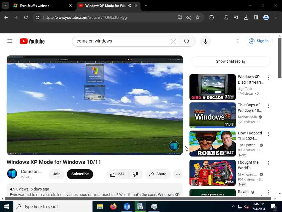Submit search with magnifying glass button
Image resolution: width=282 pixels, height=212 pixels.
click(x=187, y=41)
